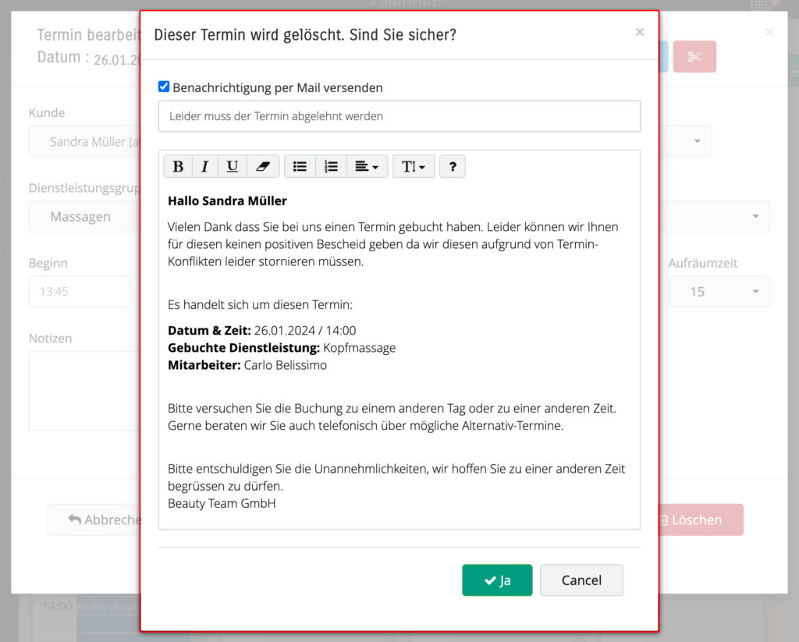The image size is (799, 642).
Task: Click the scissors icon button
Action: tap(694, 57)
